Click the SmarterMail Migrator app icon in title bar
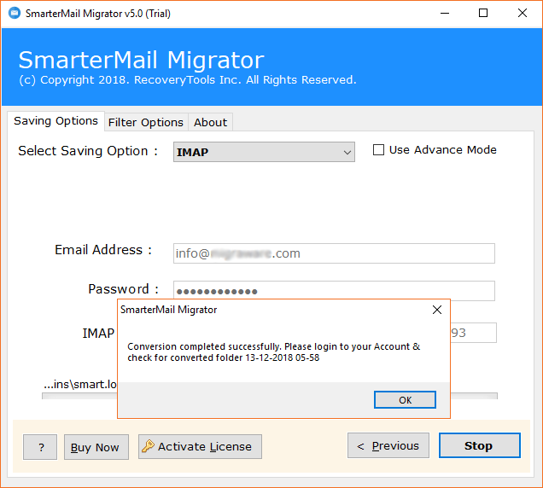Viewport: 543px width, 488px height. coord(15,14)
